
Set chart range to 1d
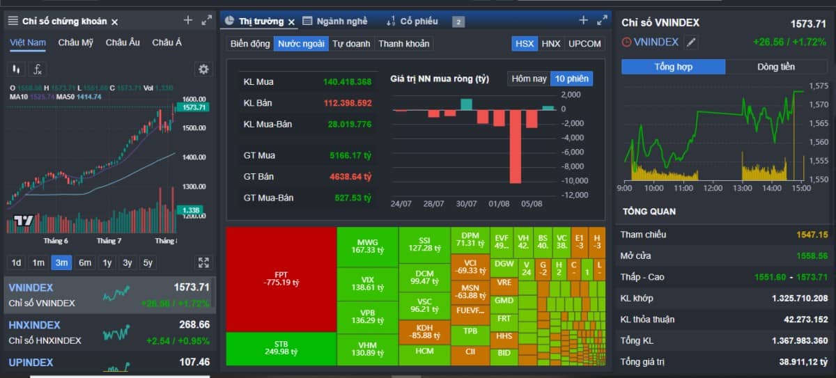pos(17,262)
